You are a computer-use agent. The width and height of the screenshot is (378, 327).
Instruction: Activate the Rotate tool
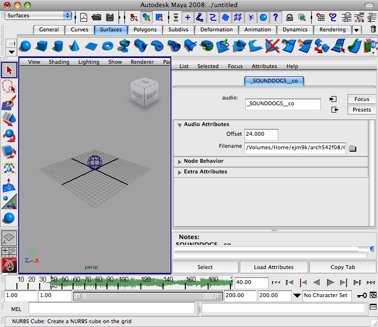tap(9, 136)
